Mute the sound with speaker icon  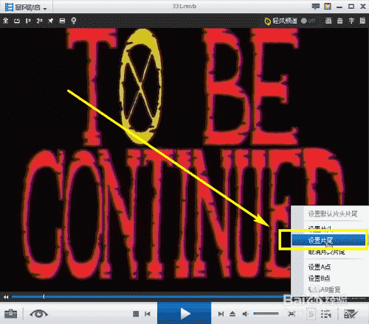coord(245,314)
